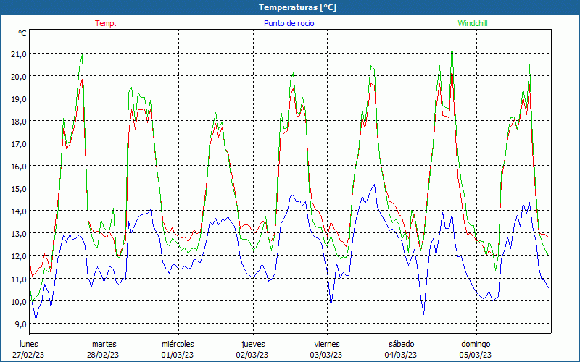Click the 'martes' day label
The width and height of the screenshot is (580, 362).
point(104,344)
